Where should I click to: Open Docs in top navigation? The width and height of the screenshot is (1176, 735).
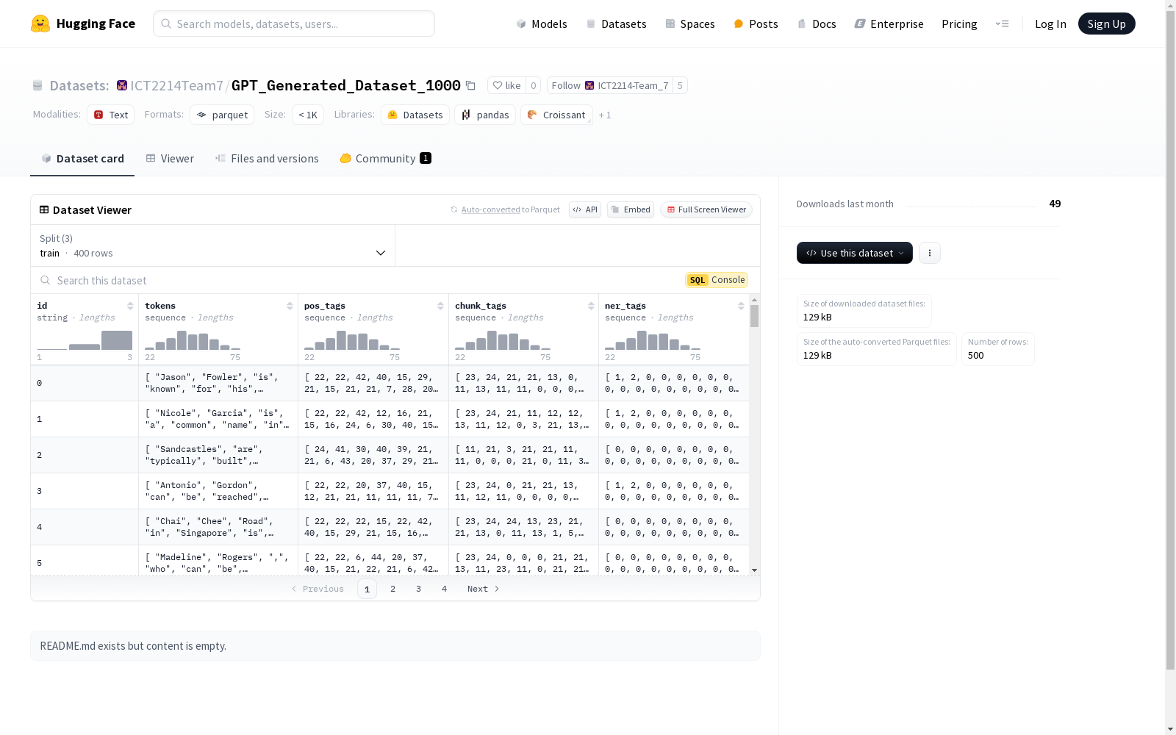817,24
